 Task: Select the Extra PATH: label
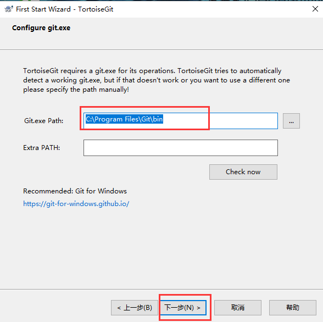pyautogui.click(x=41, y=148)
